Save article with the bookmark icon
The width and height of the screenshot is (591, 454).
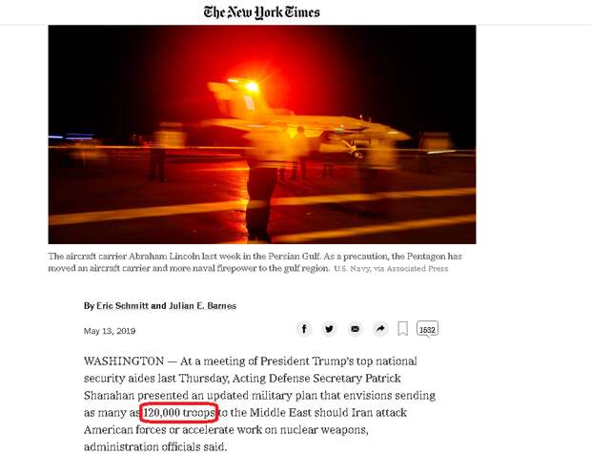point(402,328)
